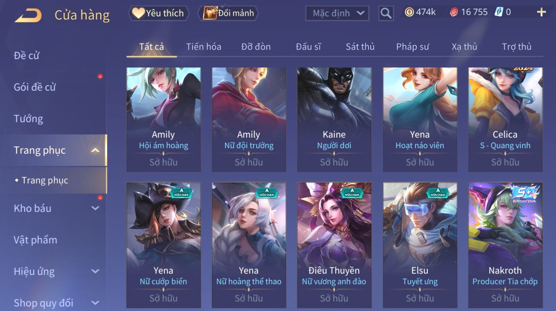The height and width of the screenshot is (311, 556).
Task: Switch to the Sát thủ tab
Action: pos(360,47)
